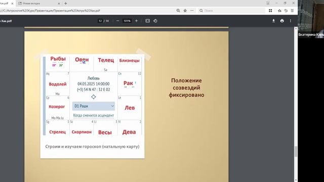The width and height of the screenshot is (324, 182).
Task: Open the PDF viewer more actions menu
Action: coord(291,21)
